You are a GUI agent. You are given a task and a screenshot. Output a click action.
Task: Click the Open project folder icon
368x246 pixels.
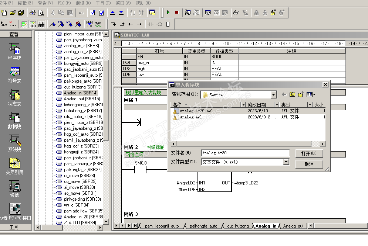tap(13, 13)
